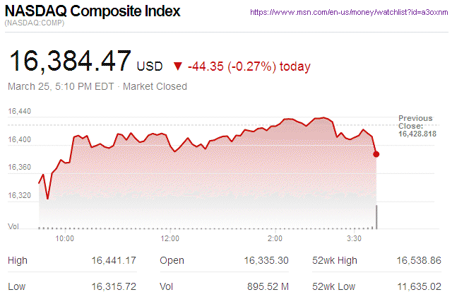Click the 2:00 time axis marker
This screenshot has height=297, width=452.
275,238
